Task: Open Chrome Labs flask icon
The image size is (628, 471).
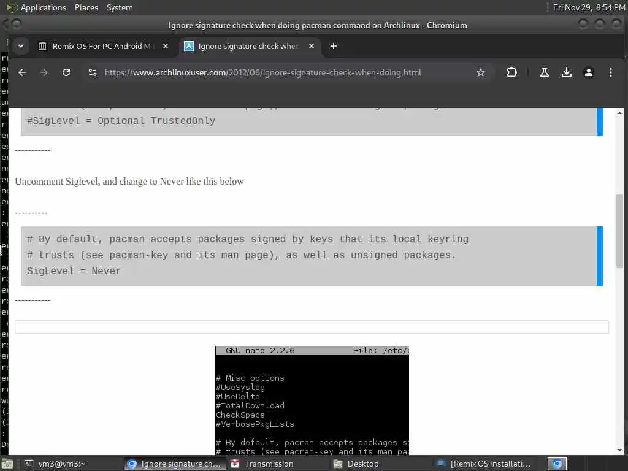Action: (x=545, y=72)
